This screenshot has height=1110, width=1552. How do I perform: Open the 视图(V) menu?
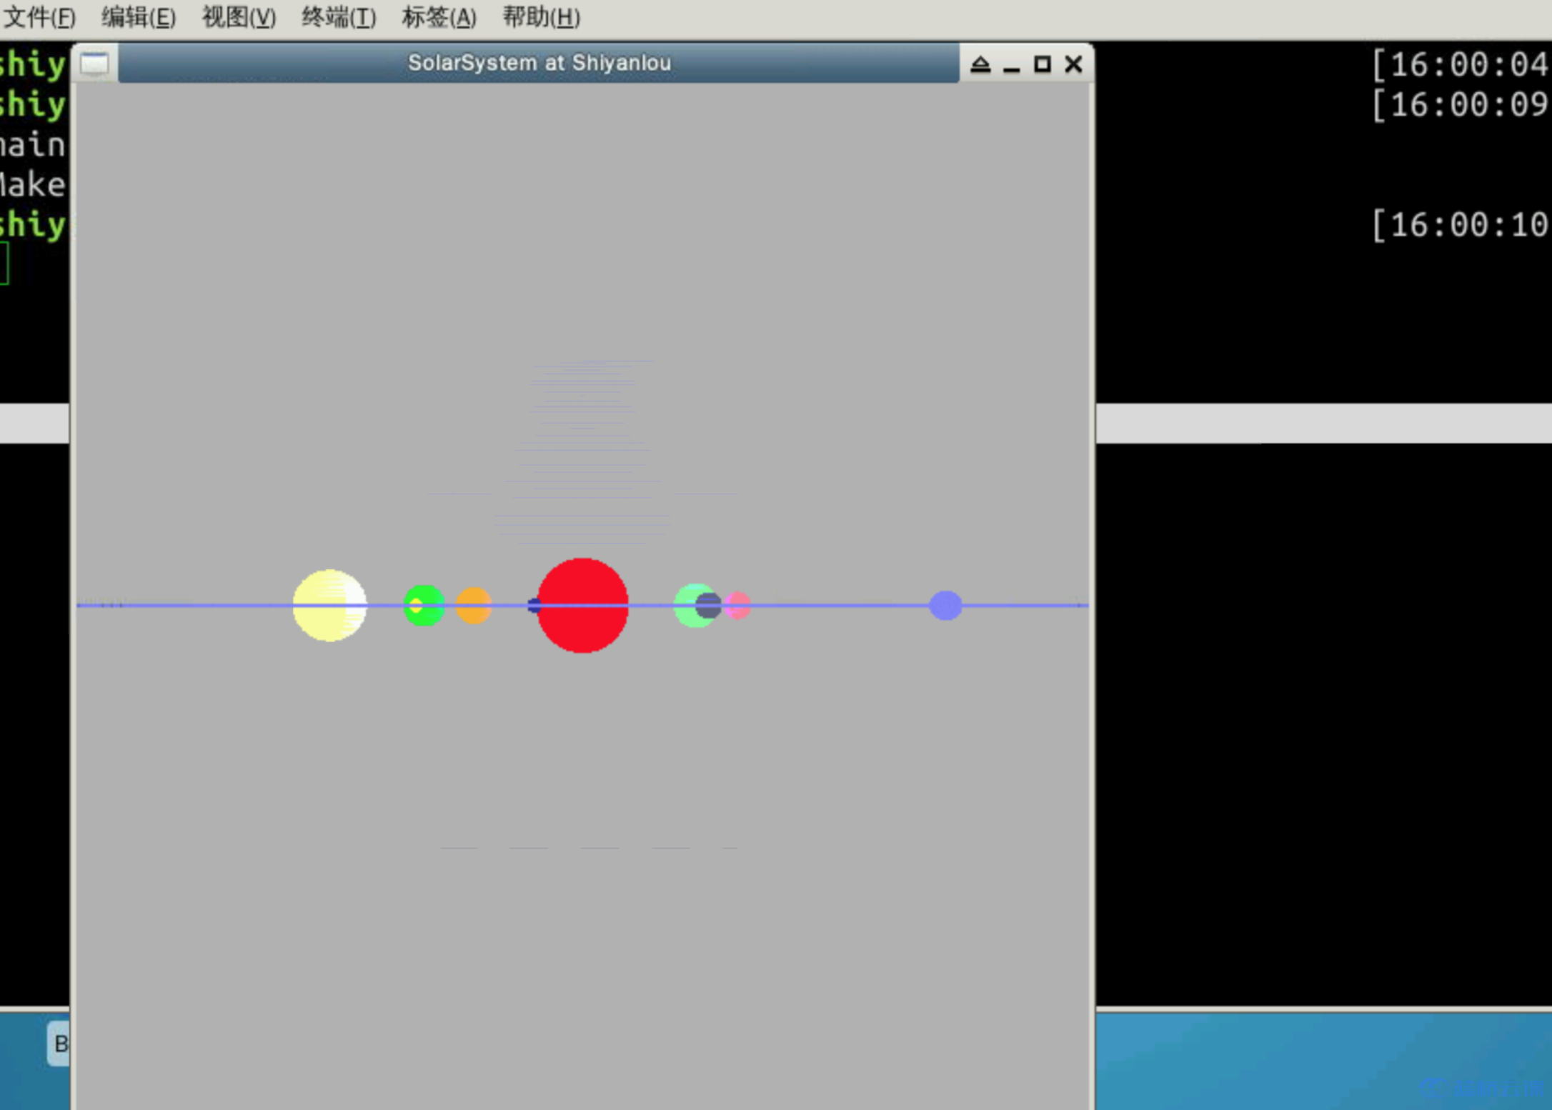239,17
